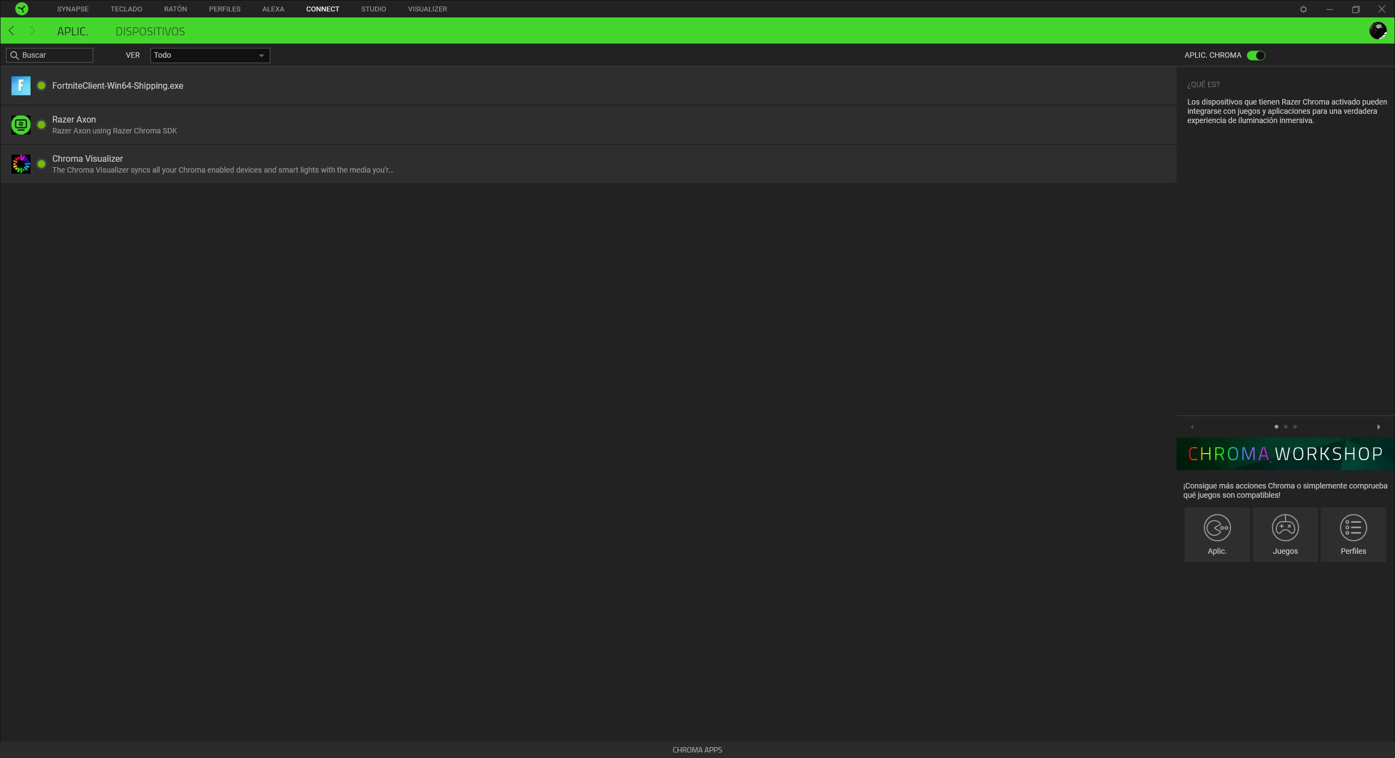Switch to the Ratón tab
The height and width of the screenshot is (758, 1395).
[x=175, y=9]
